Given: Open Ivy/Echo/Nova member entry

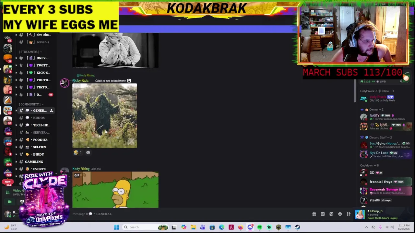Looking at the screenshot, I should pos(385,145).
